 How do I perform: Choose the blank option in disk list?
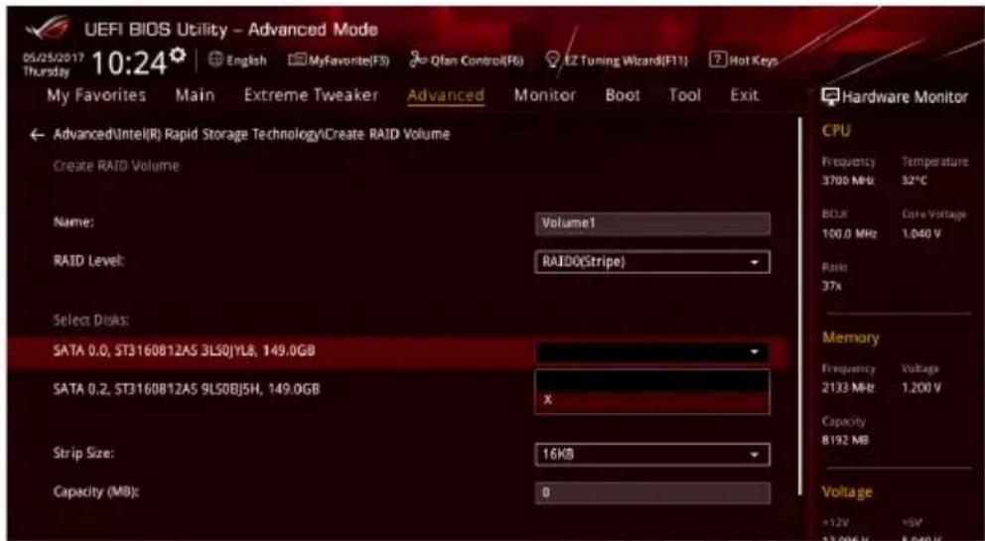652,380
